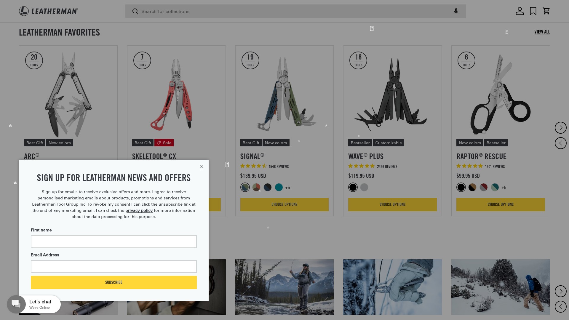Close the newsletter signup popup

[x=202, y=167]
